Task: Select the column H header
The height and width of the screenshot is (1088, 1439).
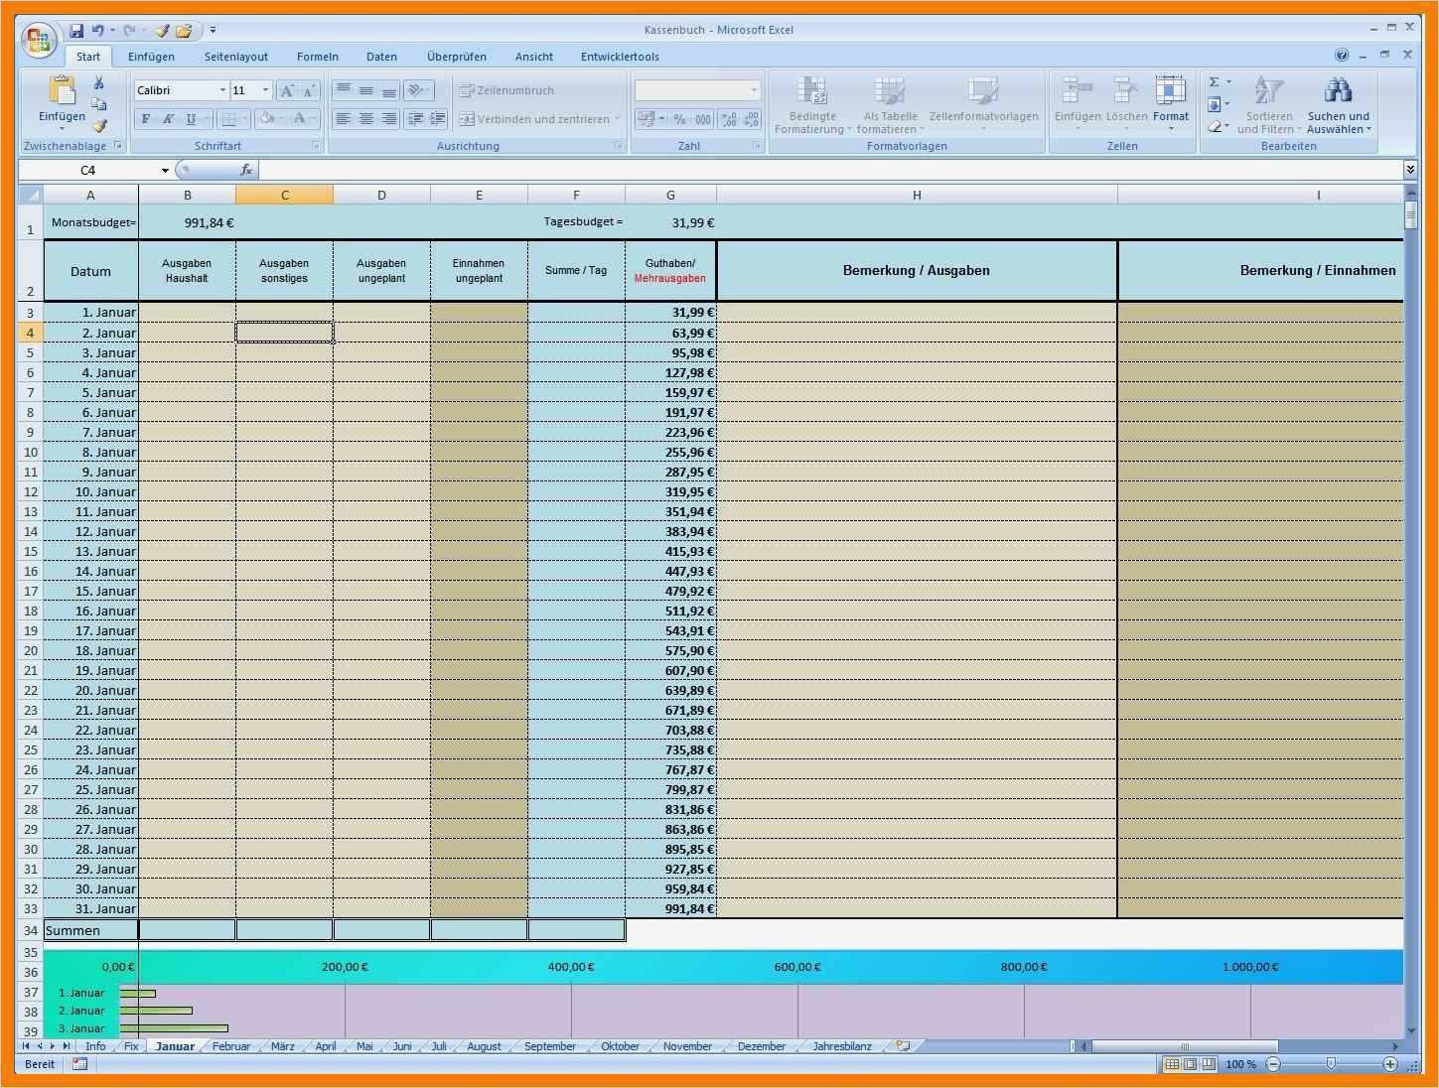Action: [917, 196]
